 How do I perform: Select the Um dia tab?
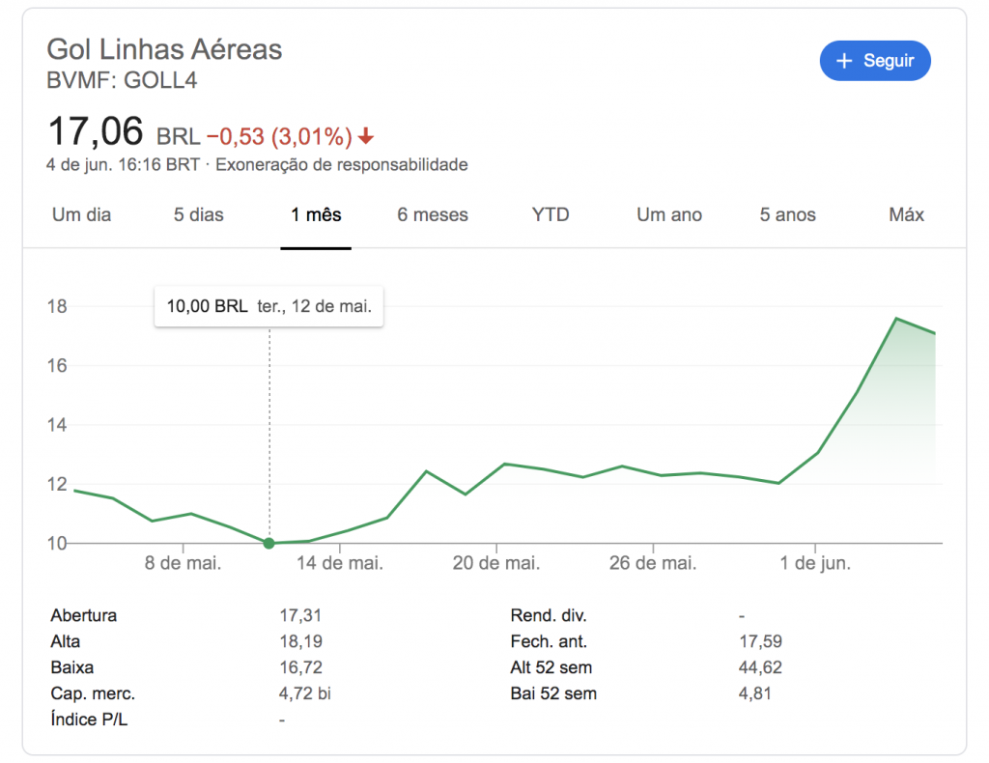(81, 215)
